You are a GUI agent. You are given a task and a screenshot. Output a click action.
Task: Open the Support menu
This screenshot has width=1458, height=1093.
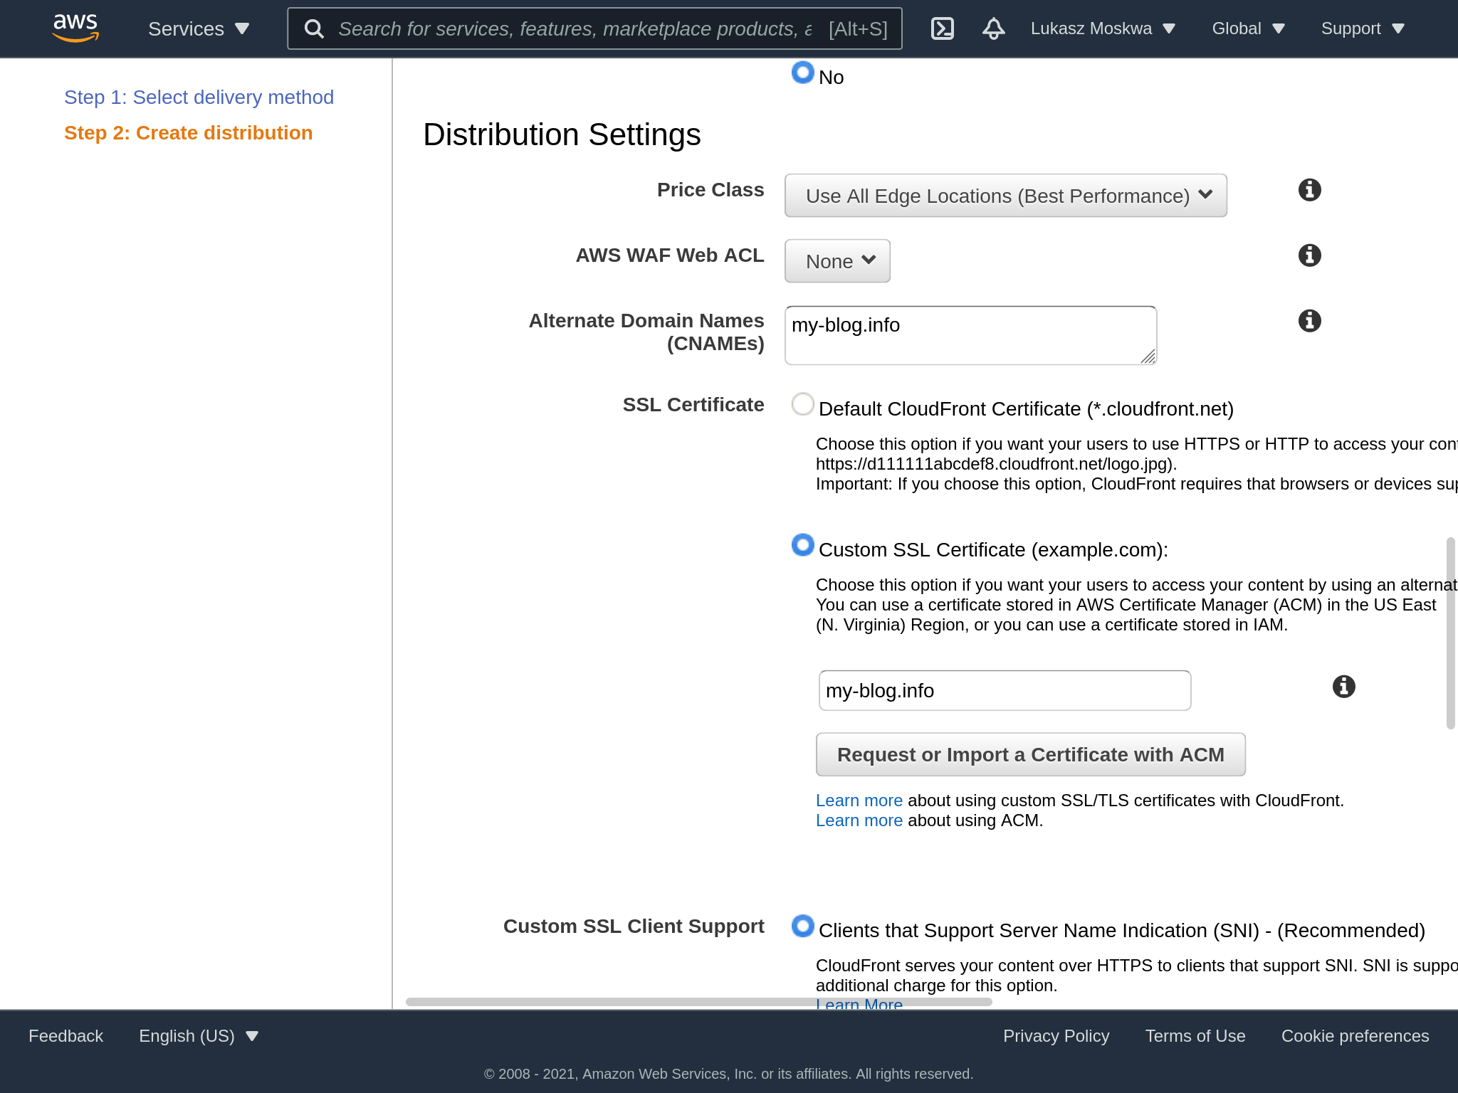point(1362,28)
